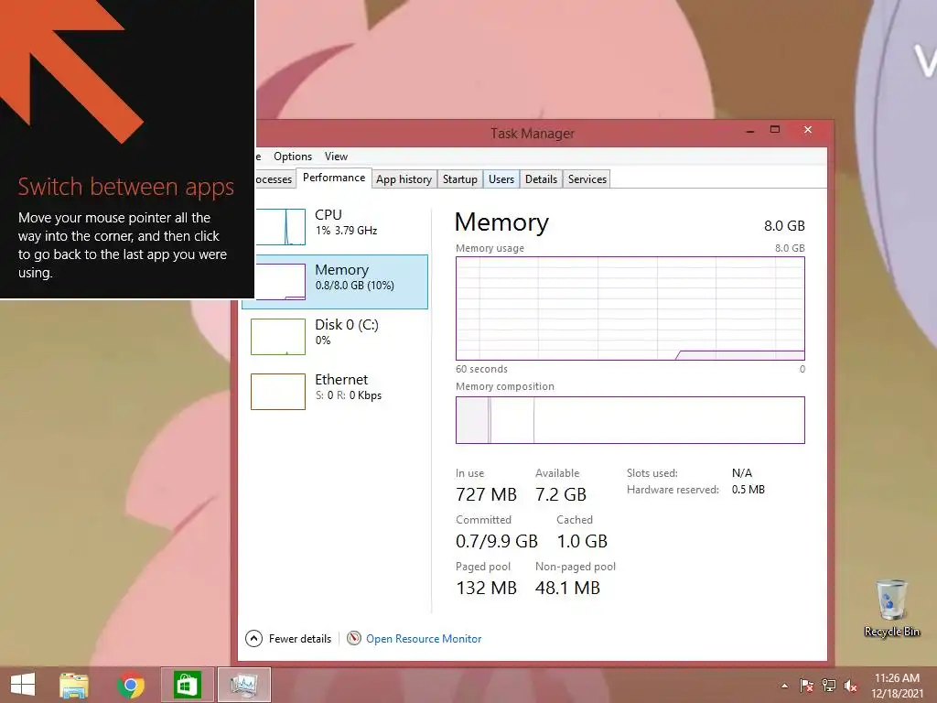Click the Memory usage graph
Viewport: 937px width, 703px height.
630,308
